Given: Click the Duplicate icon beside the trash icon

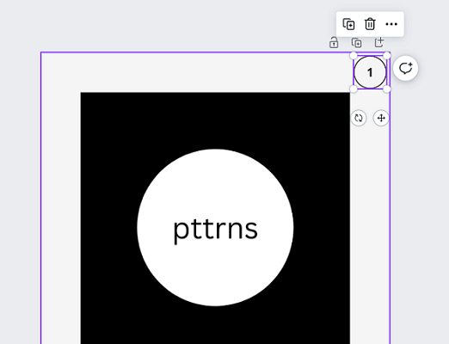Looking at the screenshot, I should [348, 24].
